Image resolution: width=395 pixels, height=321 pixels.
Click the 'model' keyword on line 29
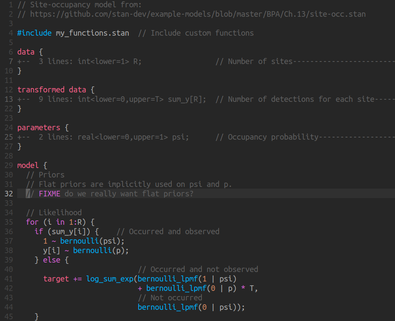tap(28, 165)
